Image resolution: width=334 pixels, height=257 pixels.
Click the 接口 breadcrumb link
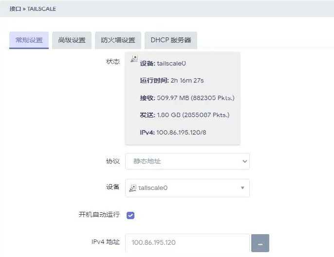point(15,9)
